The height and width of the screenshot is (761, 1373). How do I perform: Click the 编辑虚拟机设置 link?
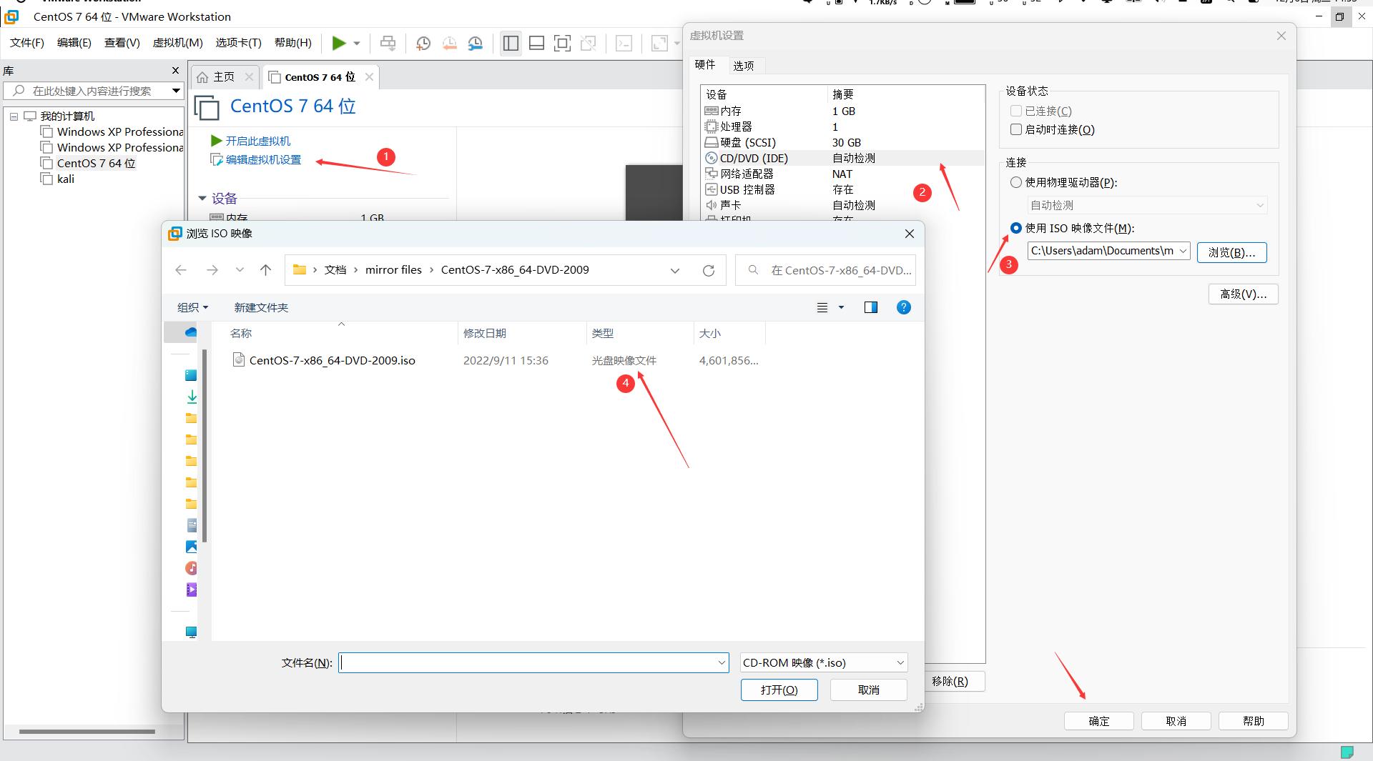263,159
